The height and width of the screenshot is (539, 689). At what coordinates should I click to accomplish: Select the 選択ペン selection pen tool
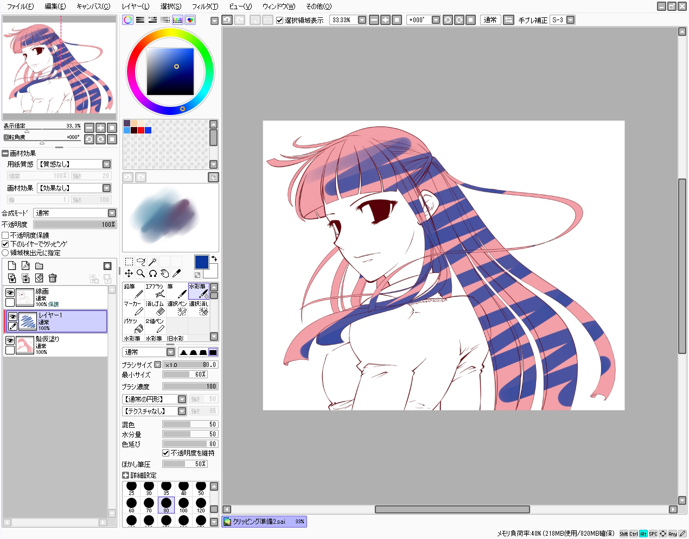(177, 308)
